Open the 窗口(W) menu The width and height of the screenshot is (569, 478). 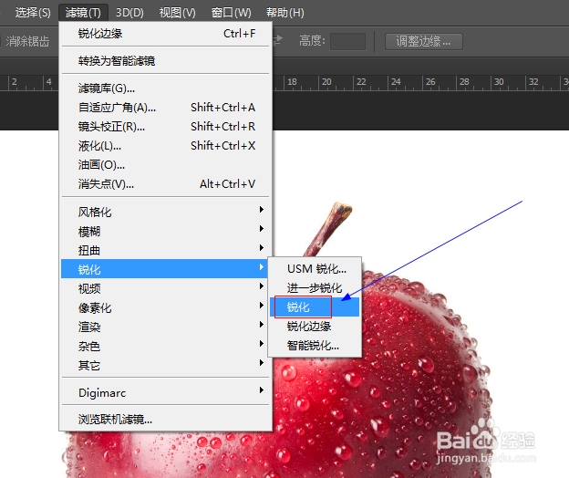(232, 13)
